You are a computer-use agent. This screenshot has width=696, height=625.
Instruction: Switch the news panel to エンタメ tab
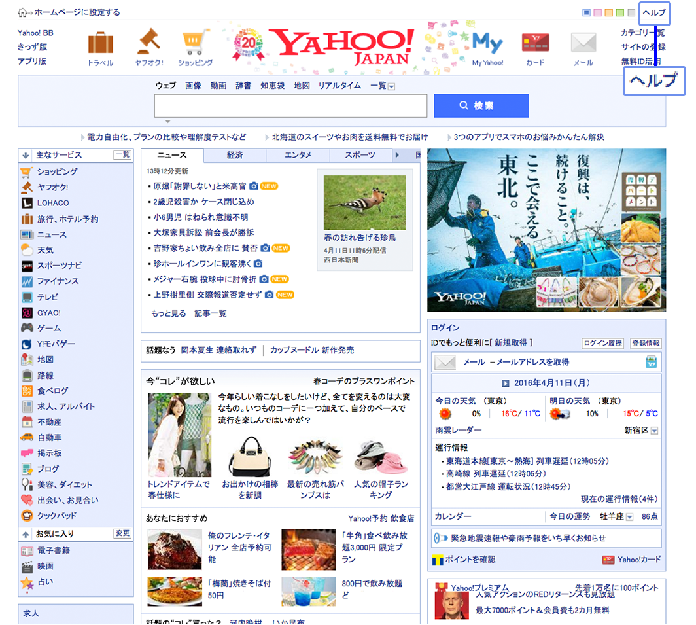click(x=298, y=155)
